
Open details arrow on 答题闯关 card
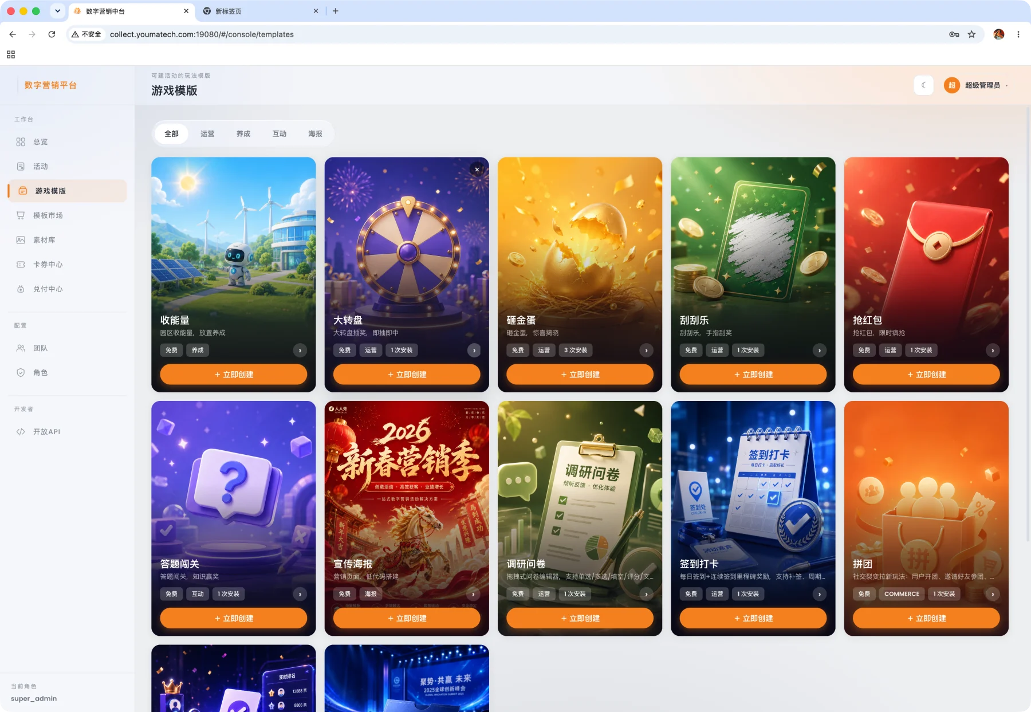[x=300, y=595]
